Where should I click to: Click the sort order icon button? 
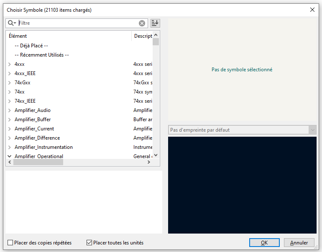[155, 23]
